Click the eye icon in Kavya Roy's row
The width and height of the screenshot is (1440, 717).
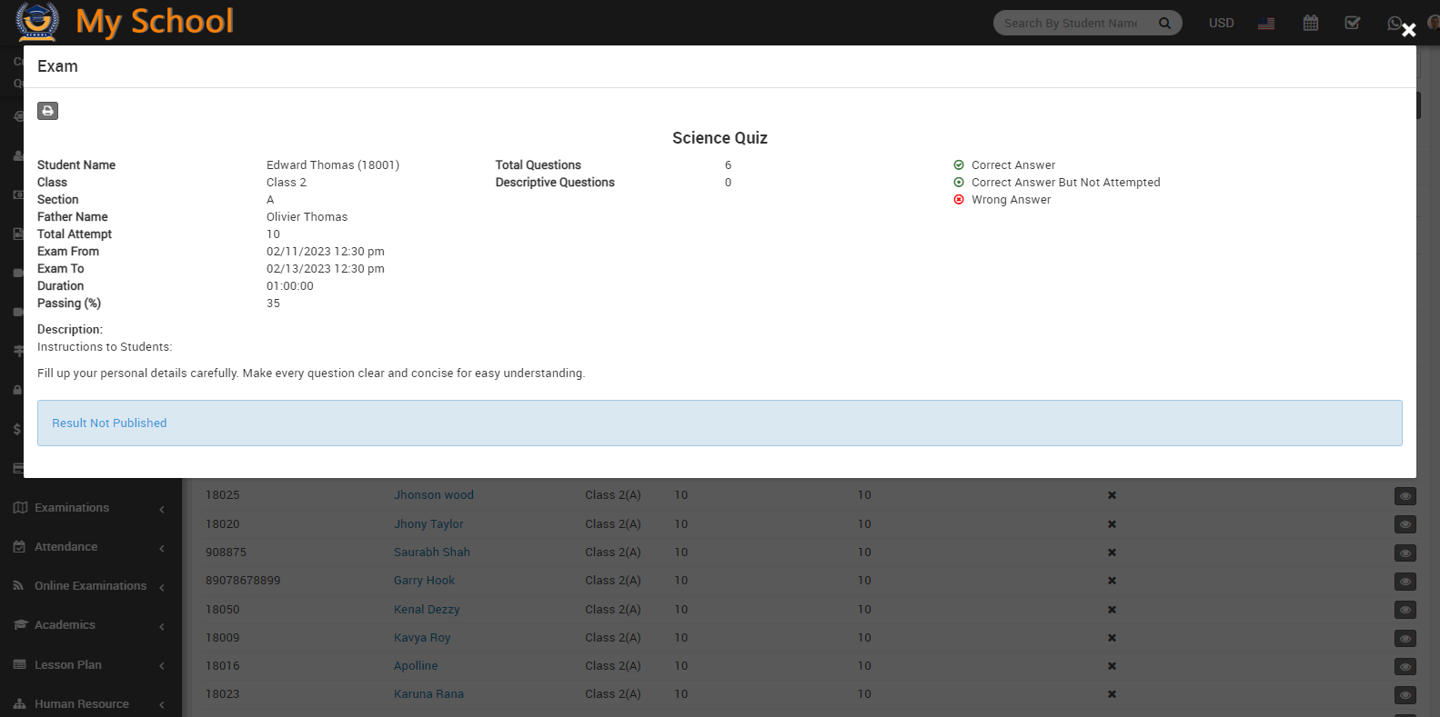[x=1405, y=639]
